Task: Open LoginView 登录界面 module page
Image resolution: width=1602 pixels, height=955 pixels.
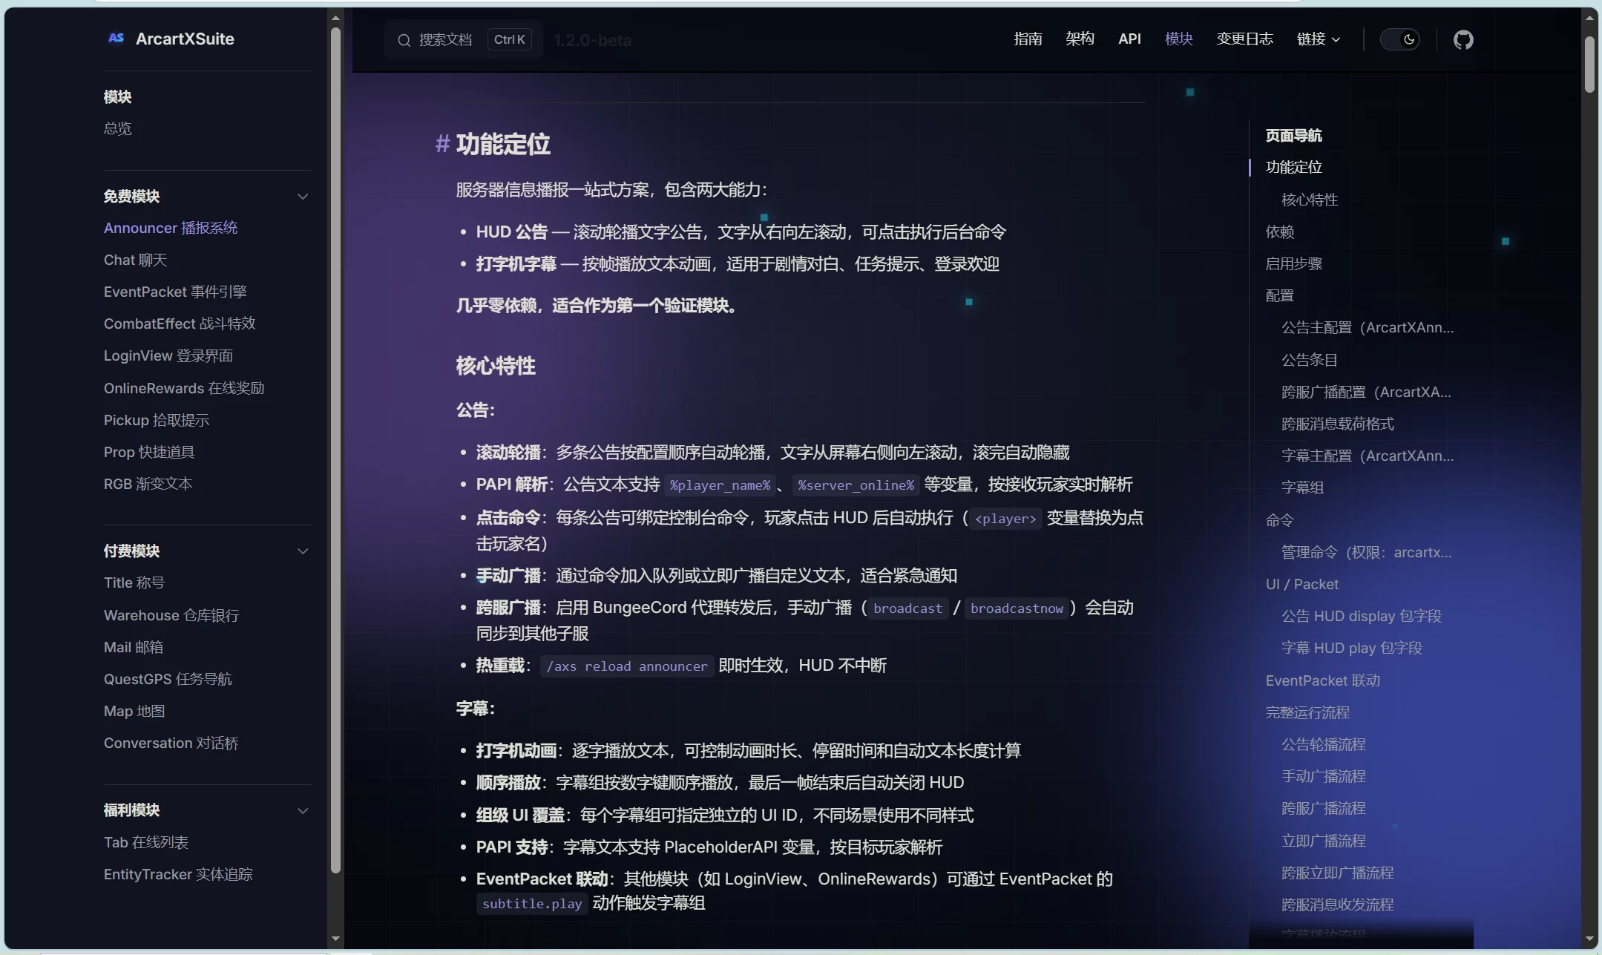Action: (168, 355)
